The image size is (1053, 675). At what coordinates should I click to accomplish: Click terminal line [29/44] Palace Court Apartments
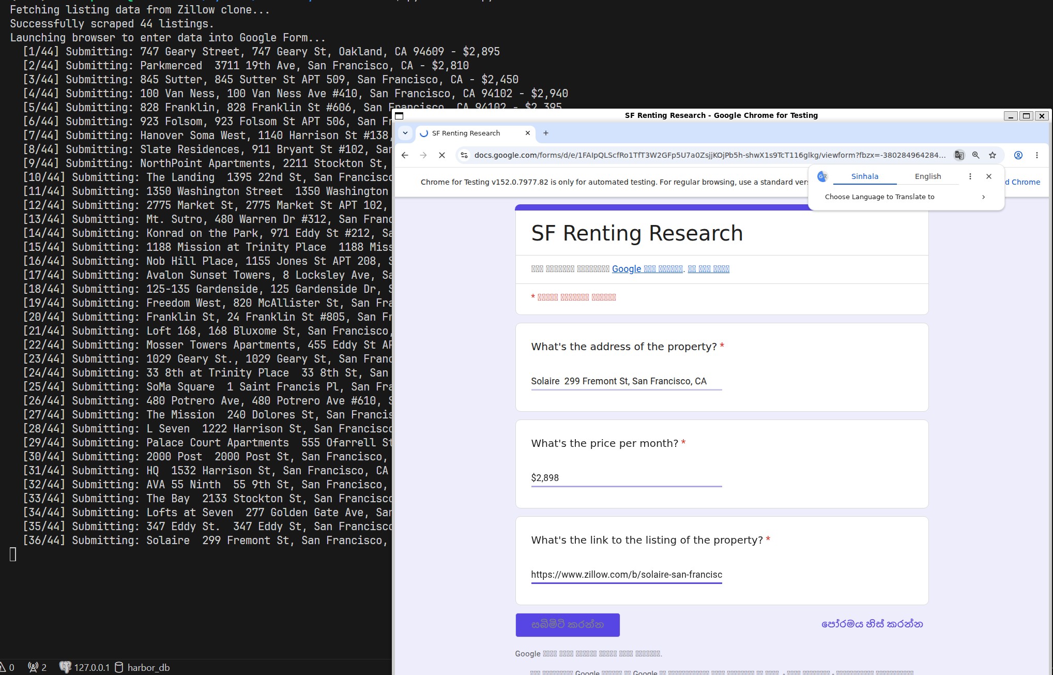(207, 443)
